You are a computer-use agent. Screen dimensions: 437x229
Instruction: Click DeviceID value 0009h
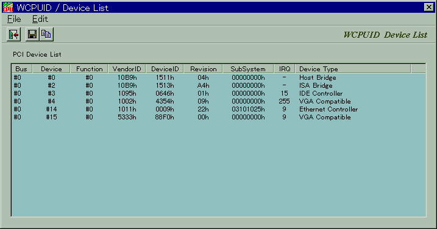(165, 109)
